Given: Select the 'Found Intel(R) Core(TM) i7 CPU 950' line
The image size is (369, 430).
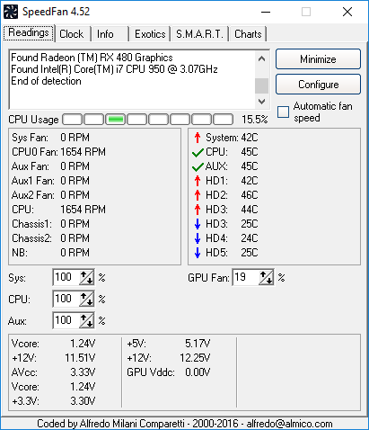Looking at the screenshot, I should pos(114,69).
